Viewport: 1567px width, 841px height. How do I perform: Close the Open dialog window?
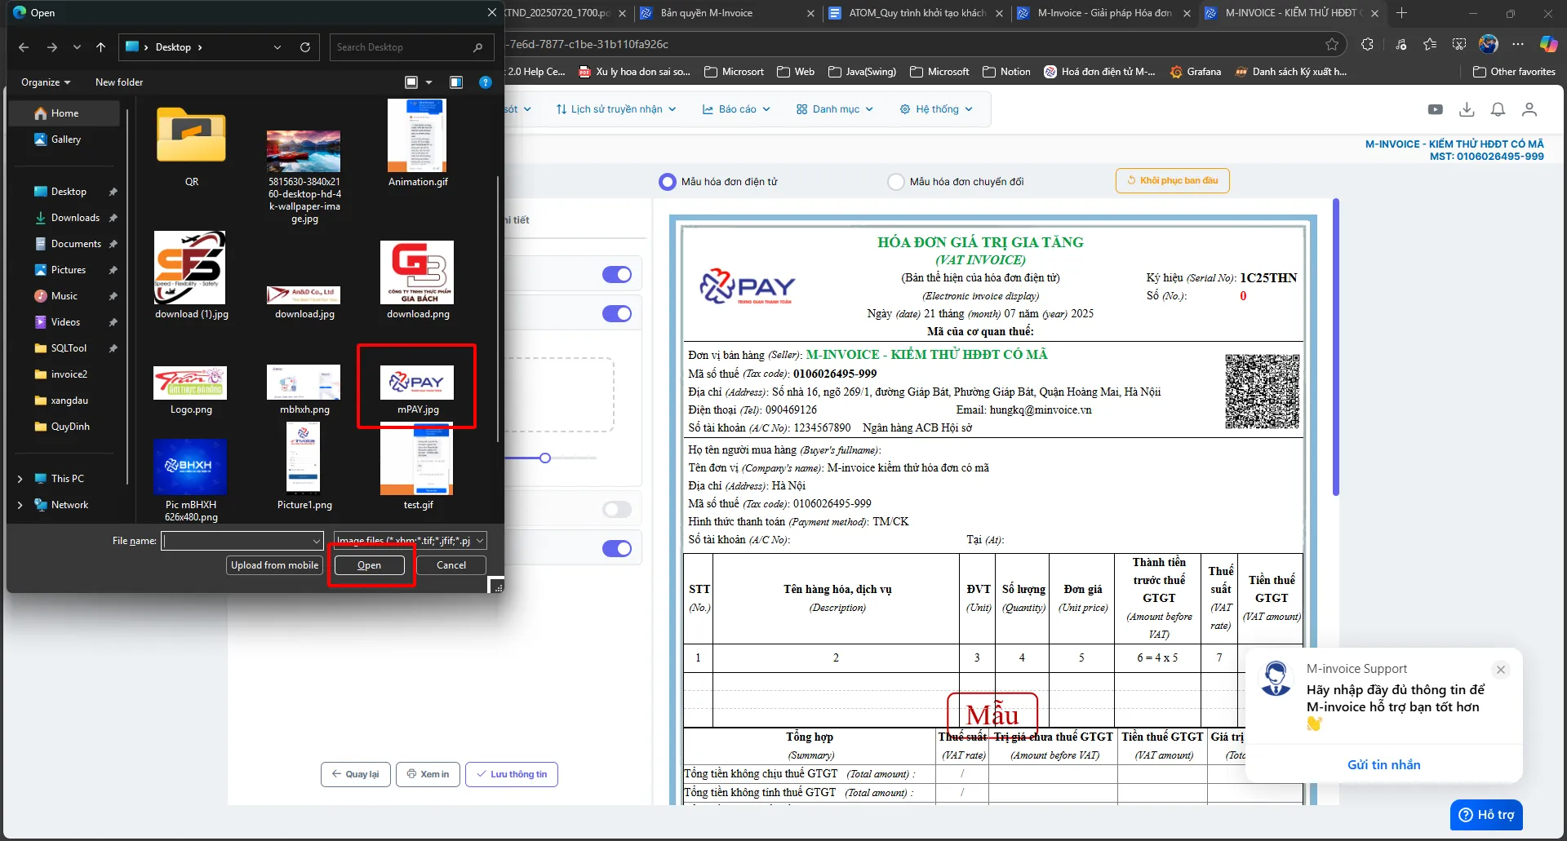(x=491, y=12)
